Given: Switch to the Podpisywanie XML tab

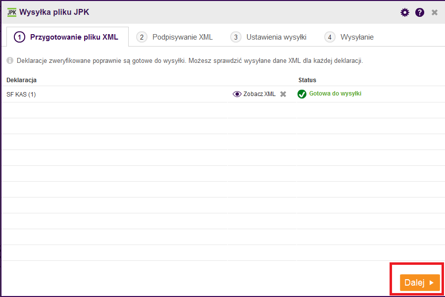Looking at the screenshot, I should click(x=175, y=37).
